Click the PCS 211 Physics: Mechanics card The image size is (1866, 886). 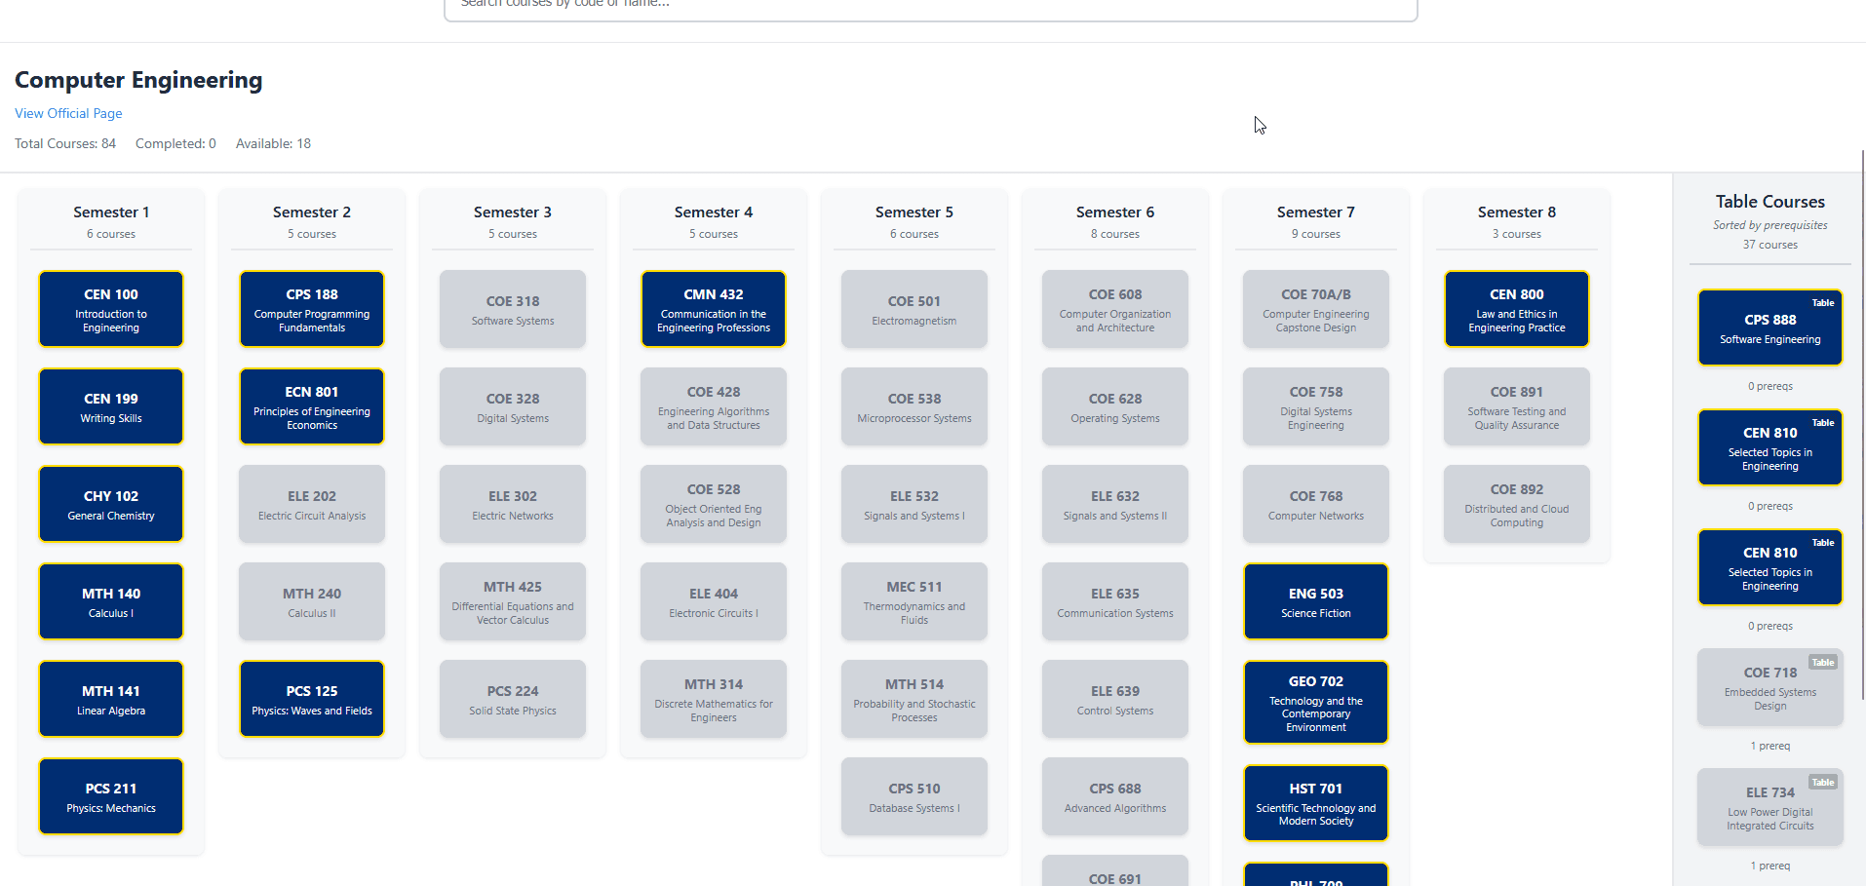(x=111, y=796)
